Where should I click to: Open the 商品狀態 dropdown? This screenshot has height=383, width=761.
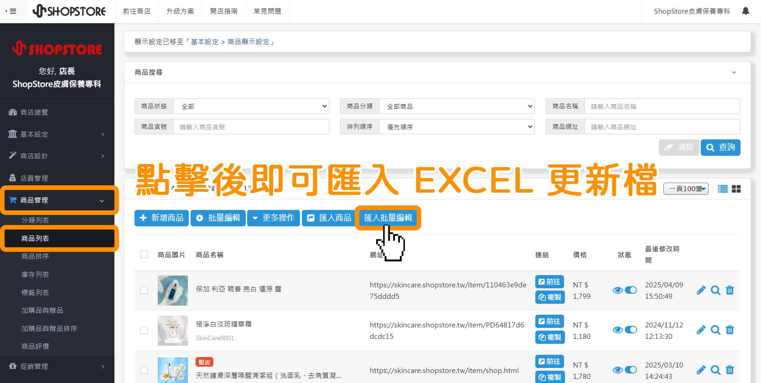pos(252,106)
